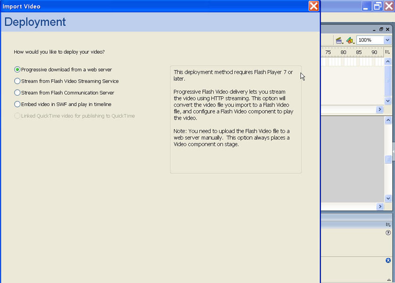The width and height of the screenshot is (395, 283).
Task: Close the Flash document window
Action: coord(388,29)
